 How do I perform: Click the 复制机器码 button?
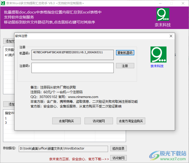coord(125,53)
